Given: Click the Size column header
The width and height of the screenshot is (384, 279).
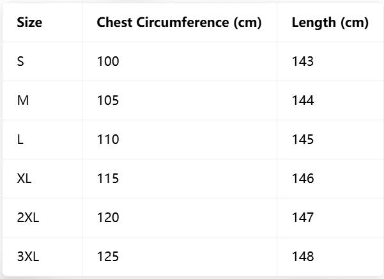Looking at the screenshot, I should pyautogui.click(x=29, y=22).
